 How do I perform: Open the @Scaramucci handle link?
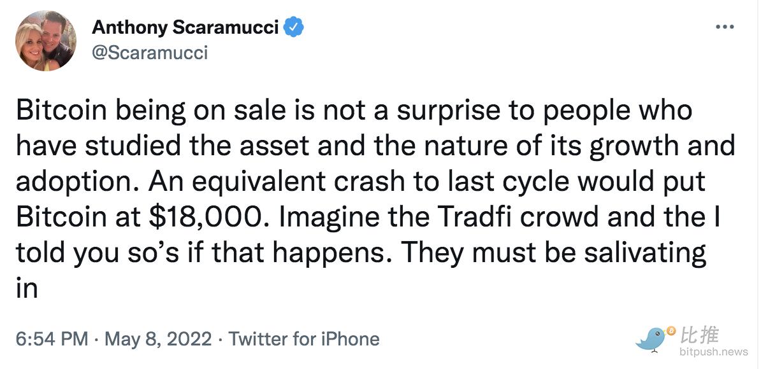point(150,52)
